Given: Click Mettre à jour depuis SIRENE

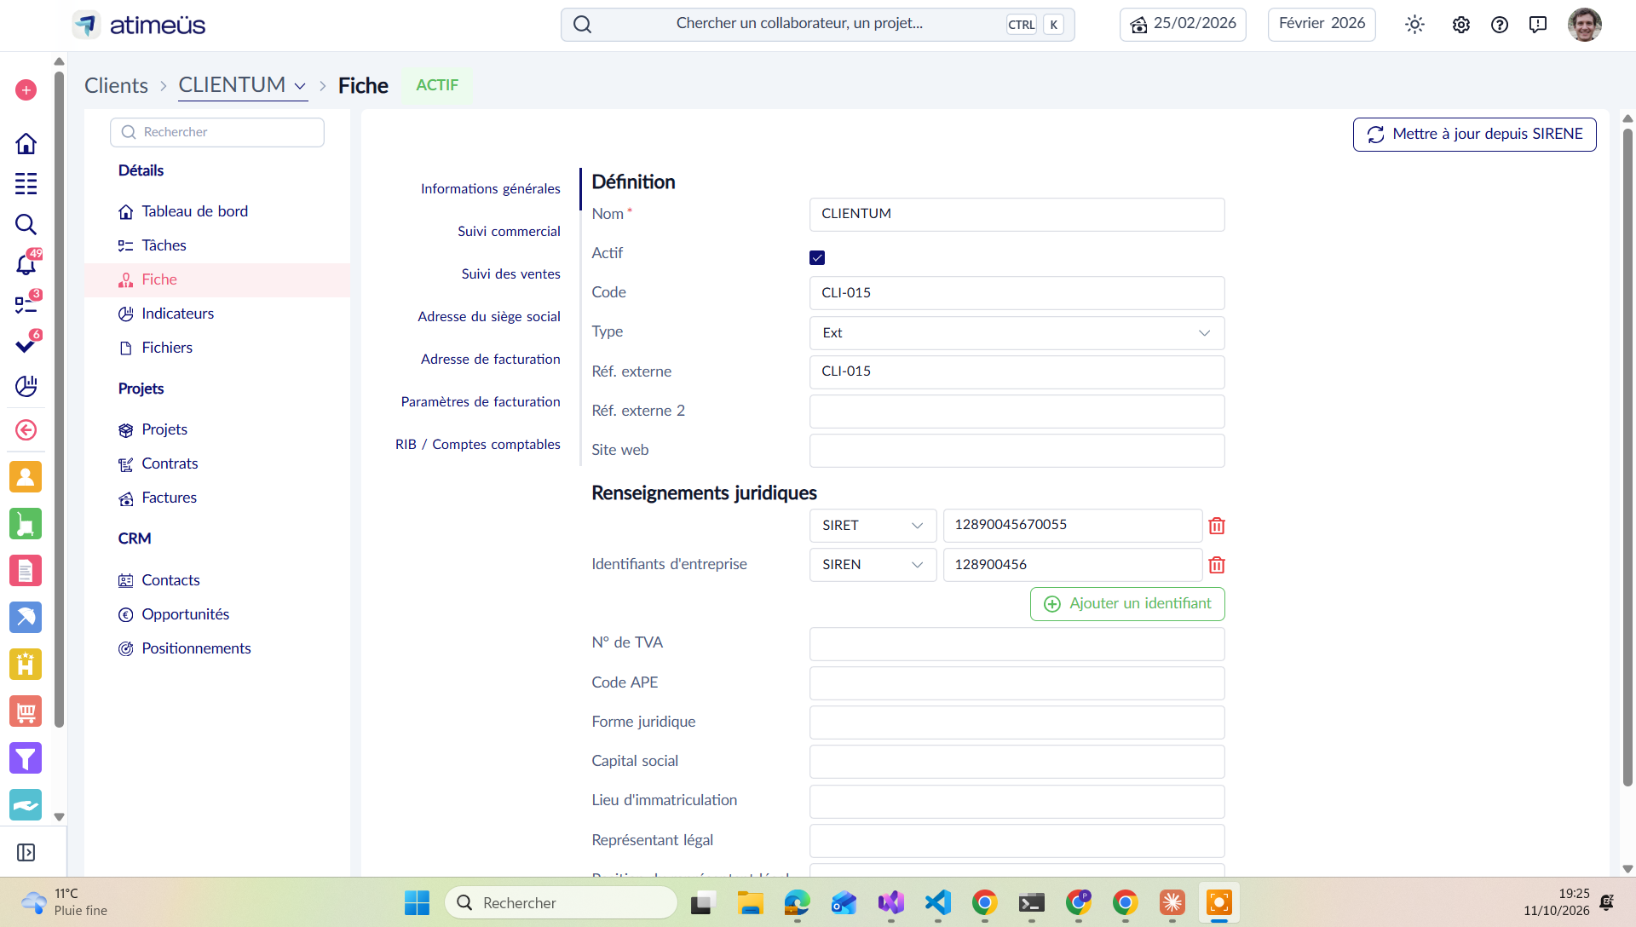Looking at the screenshot, I should click(1474, 135).
